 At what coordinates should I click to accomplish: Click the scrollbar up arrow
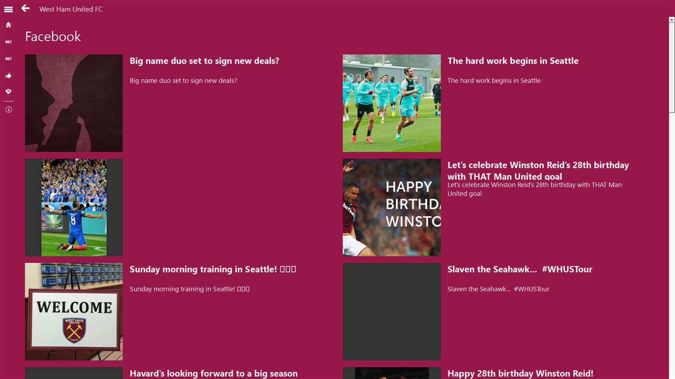[x=672, y=20]
